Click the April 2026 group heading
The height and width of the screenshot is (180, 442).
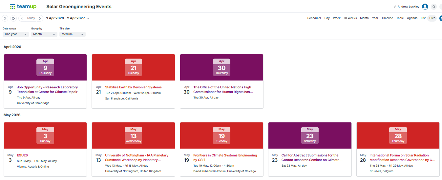point(12,47)
